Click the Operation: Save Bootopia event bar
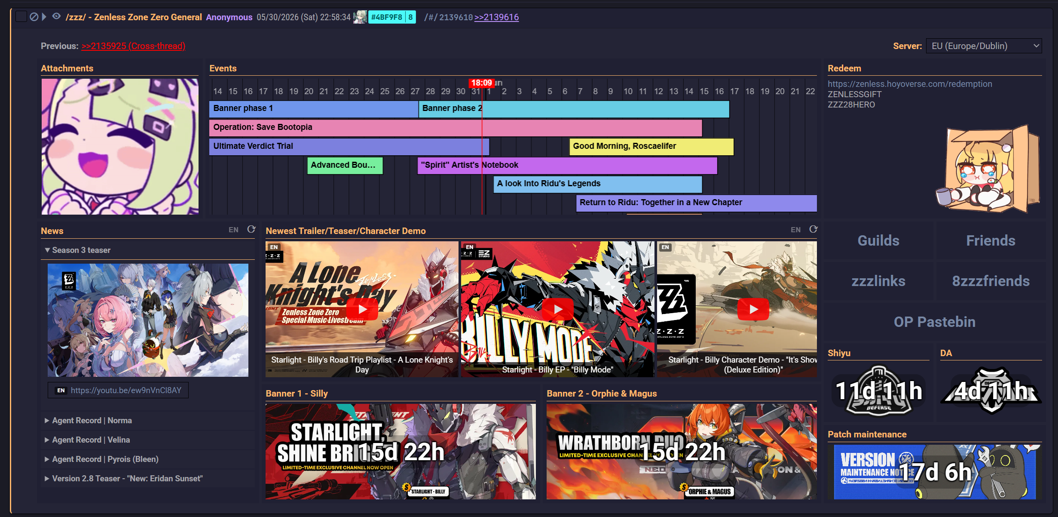1058x517 pixels. (x=456, y=128)
